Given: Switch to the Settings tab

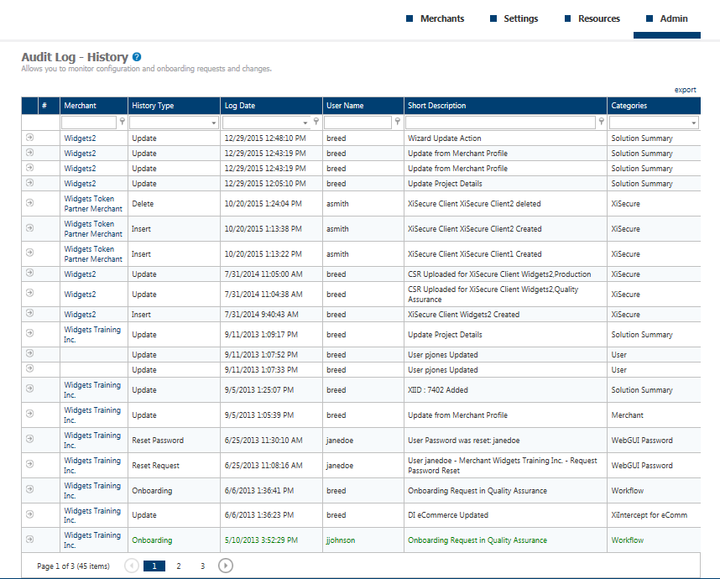Looking at the screenshot, I should 519,18.
